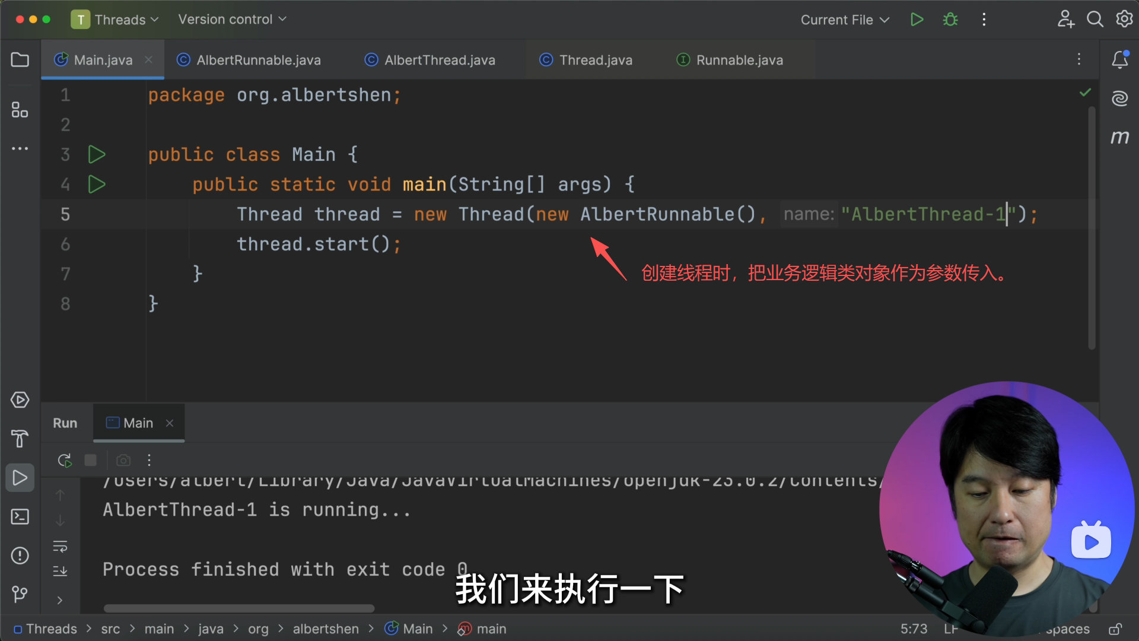Screen dimensions: 1139x641
Task: Open the Problems tool window icon
Action: point(20,556)
